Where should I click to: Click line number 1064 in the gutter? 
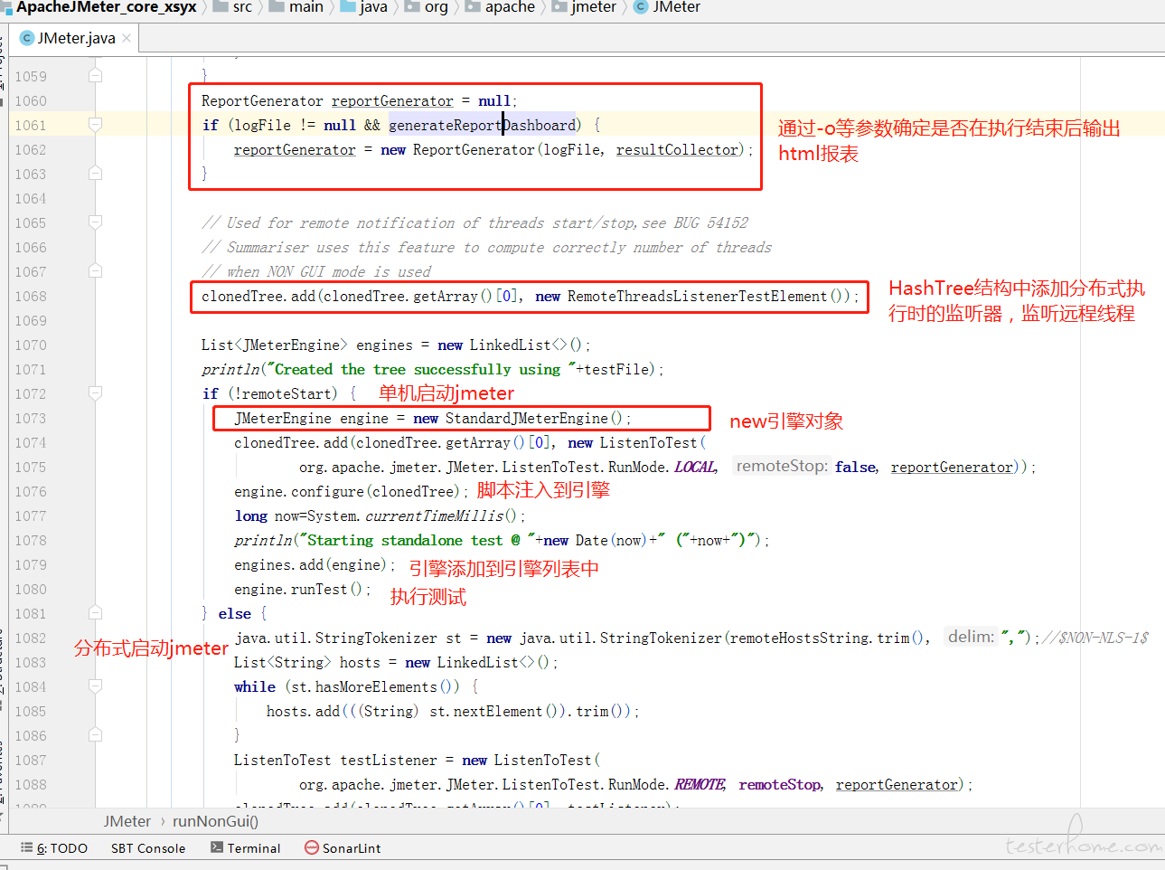[x=31, y=199]
